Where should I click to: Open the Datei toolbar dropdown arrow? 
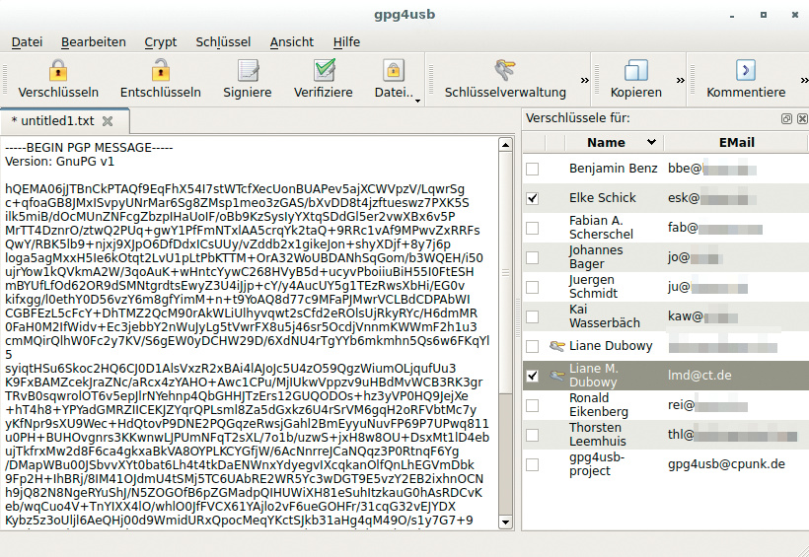417,100
